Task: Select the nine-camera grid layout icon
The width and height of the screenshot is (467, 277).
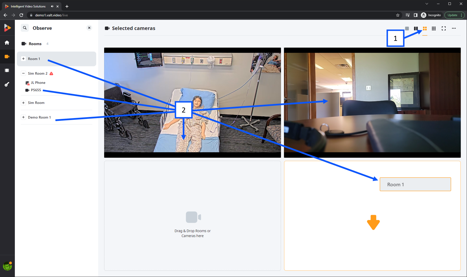Action: pos(434,29)
